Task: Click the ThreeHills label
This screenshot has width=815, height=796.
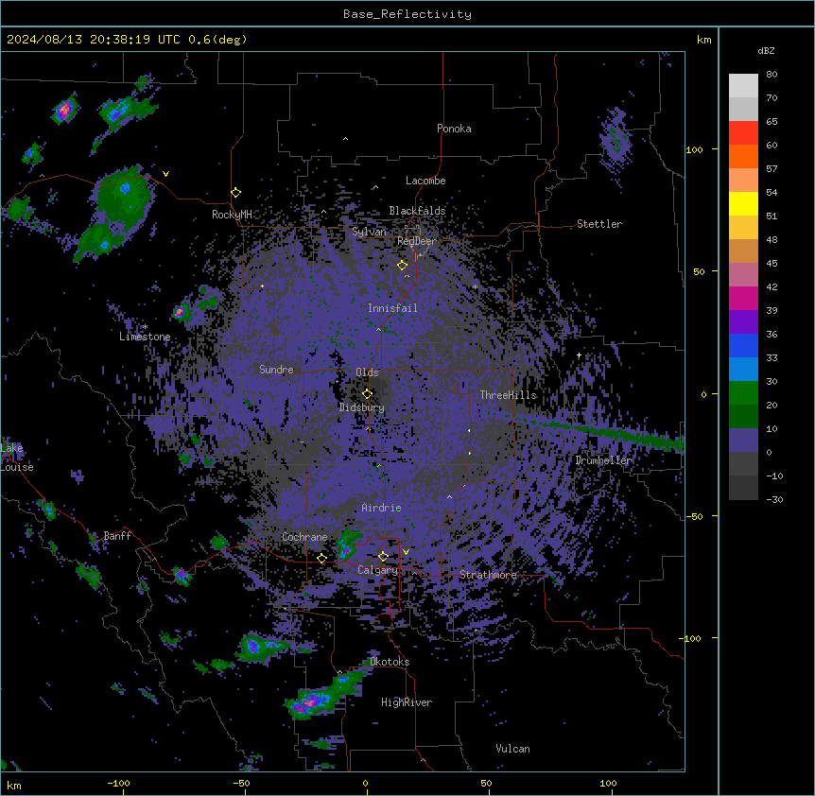Action: tap(508, 395)
